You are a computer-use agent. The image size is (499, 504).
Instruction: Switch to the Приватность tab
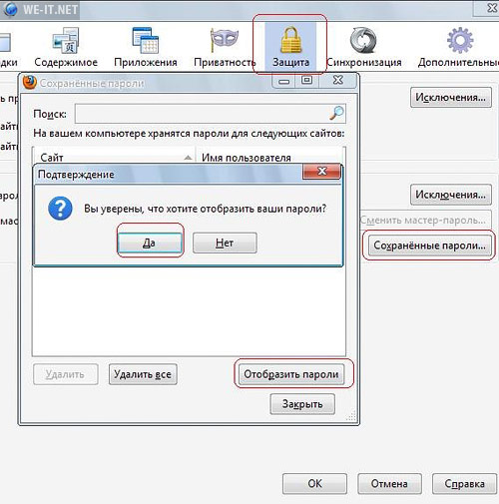point(225,48)
